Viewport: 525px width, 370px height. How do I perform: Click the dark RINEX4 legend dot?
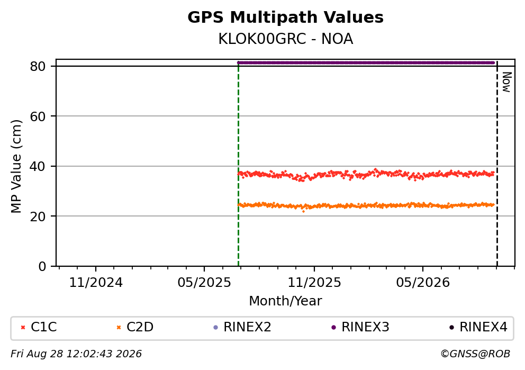click(451, 328)
